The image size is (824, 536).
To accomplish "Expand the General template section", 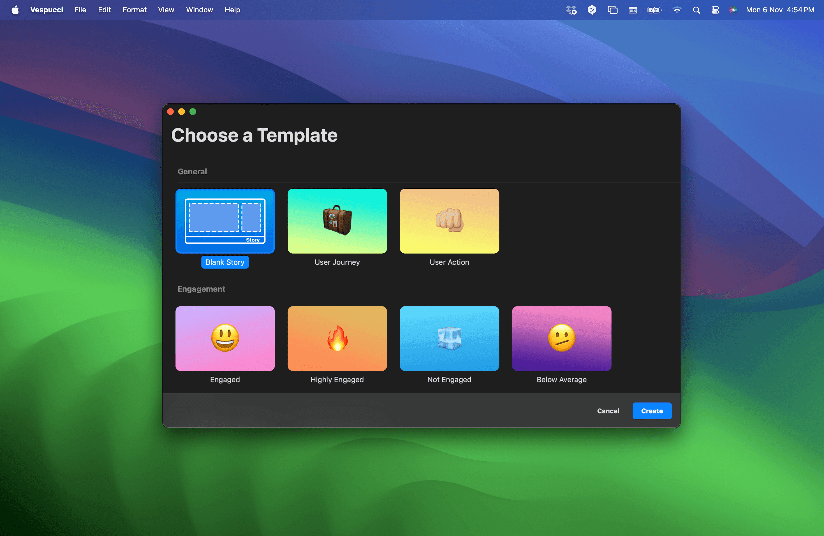I will click(x=192, y=171).
